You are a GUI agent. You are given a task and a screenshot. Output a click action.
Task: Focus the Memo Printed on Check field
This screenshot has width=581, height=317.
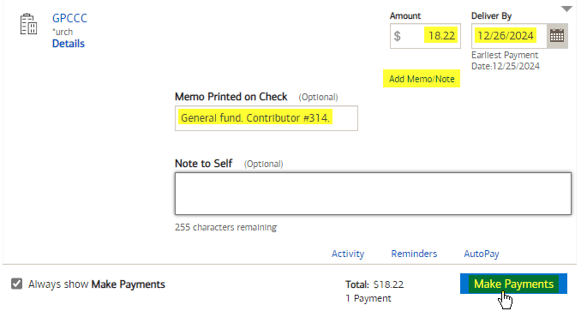click(267, 118)
